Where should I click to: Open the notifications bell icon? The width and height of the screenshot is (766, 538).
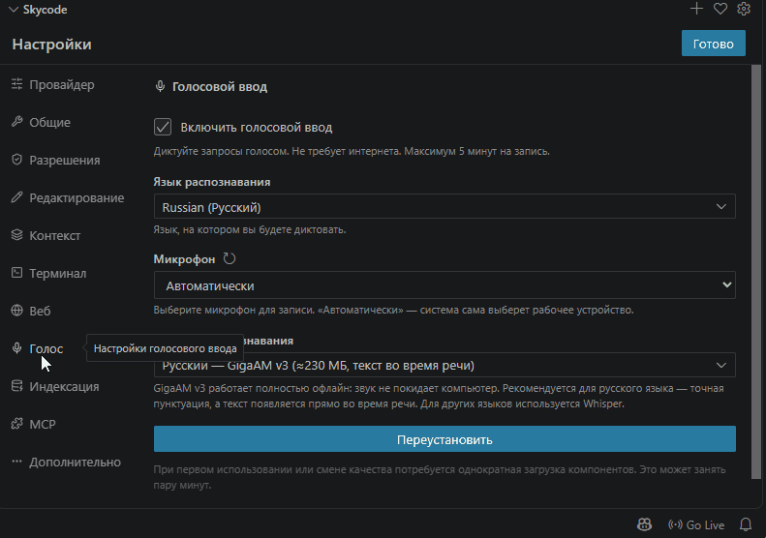[746, 524]
